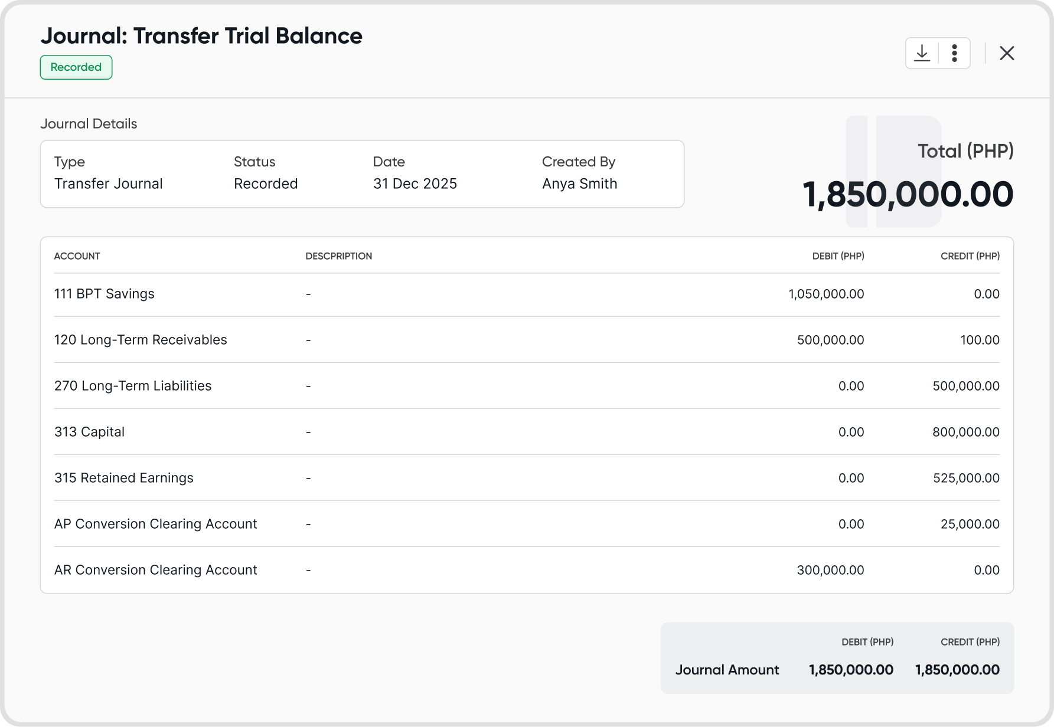The image size is (1054, 727).
Task: Click the CREDIT (PHP) table column header
Action: [970, 256]
